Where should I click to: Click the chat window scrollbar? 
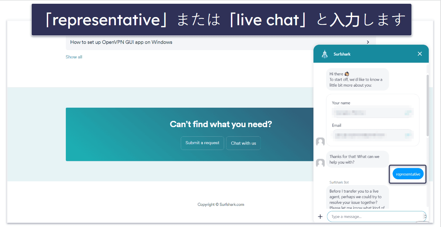427,106
